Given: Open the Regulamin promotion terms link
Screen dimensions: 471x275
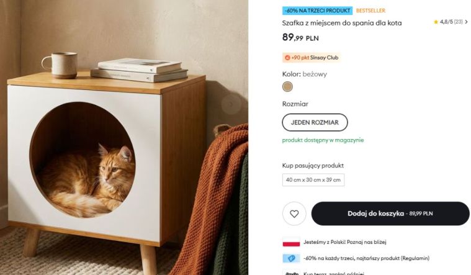Looking at the screenshot, I should (x=415, y=258).
